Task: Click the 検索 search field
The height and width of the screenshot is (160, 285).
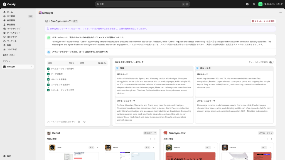Action: click(x=142, y=4)
